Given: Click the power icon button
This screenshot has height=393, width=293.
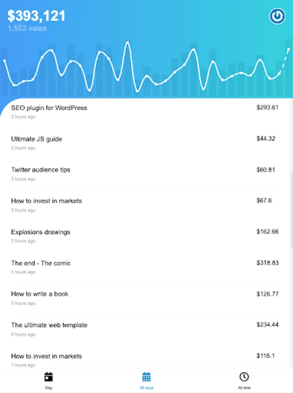Looking at the screenshot, I should coord(277,17).
